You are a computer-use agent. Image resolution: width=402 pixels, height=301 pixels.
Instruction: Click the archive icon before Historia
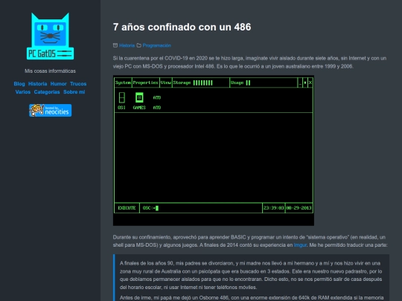(115, 45)
